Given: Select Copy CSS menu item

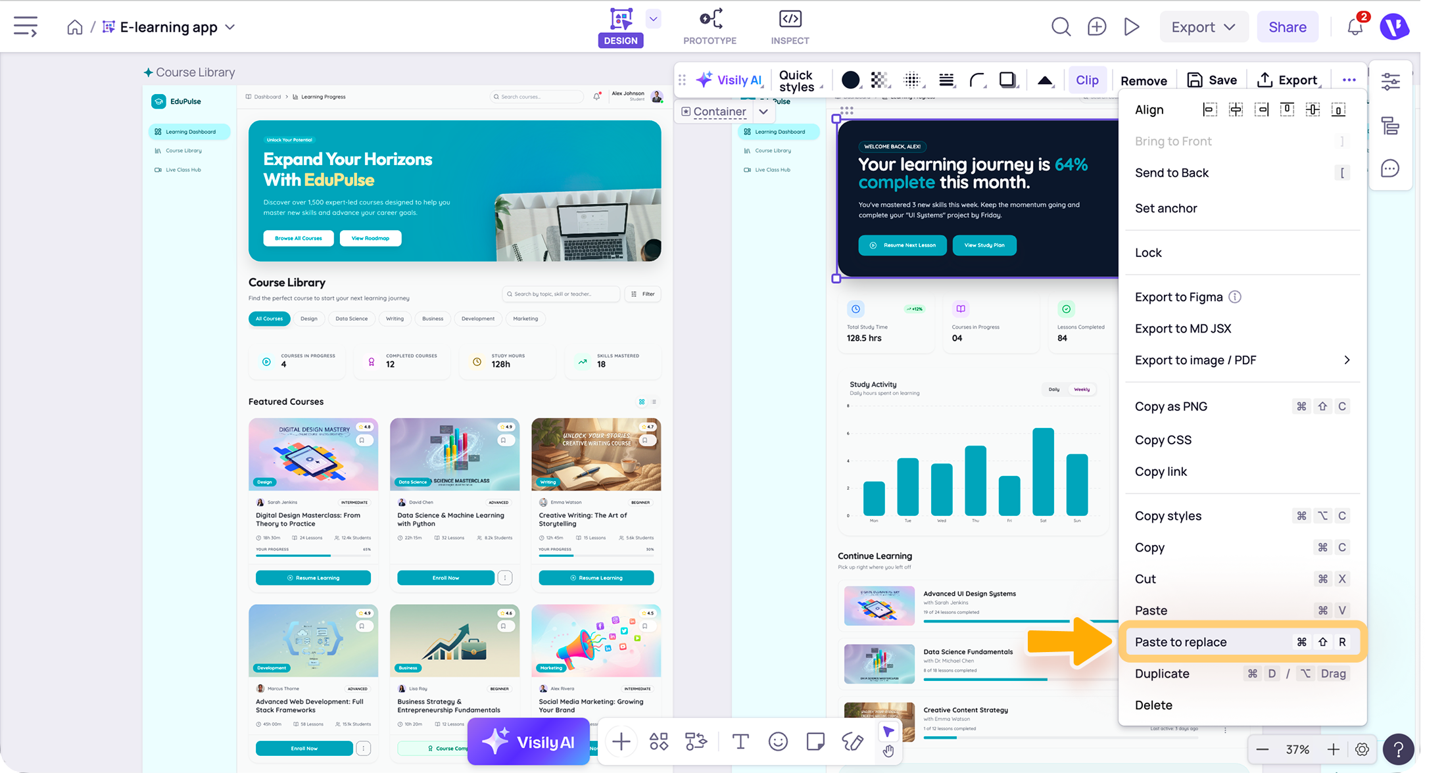Looking at the screenshot, I should click(x=1242, y=440).
